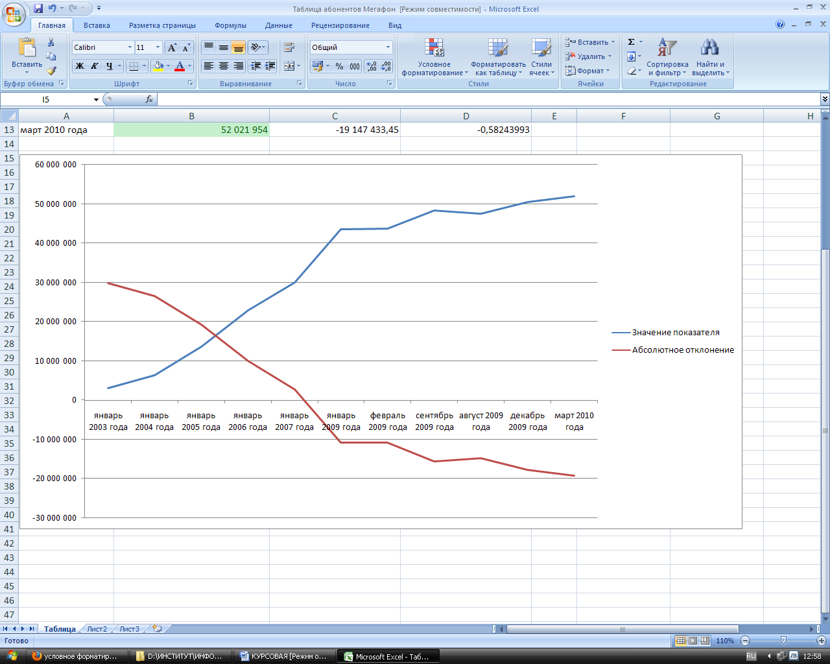Open the Fill down tool
The image size is (830, 664).
tap(631, 56)
